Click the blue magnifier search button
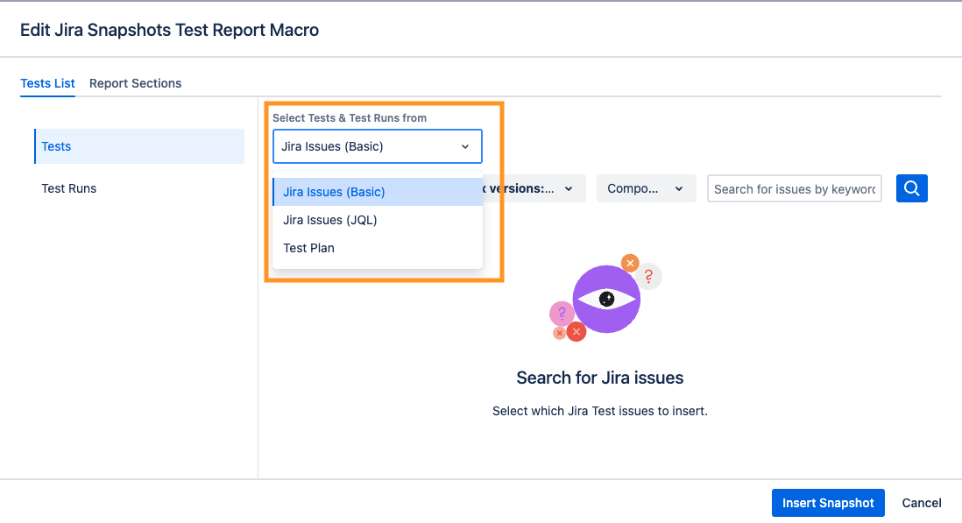 (911, 188)
